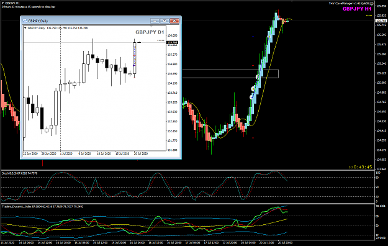Viewport: 388px width, 246px height.
Task: Click '13 Jul 2020' on H1 time axis
Action: point(7,243)
